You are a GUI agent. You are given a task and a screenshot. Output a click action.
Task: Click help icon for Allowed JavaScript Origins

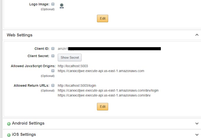53,71
